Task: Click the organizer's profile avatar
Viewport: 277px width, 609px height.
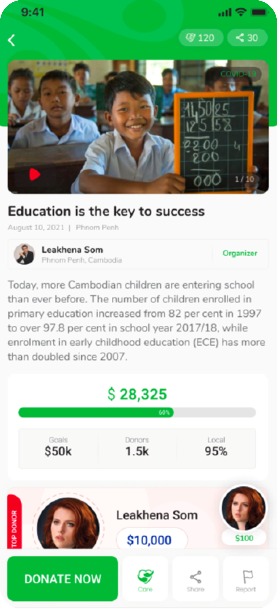Action: (x=25, y=254)
